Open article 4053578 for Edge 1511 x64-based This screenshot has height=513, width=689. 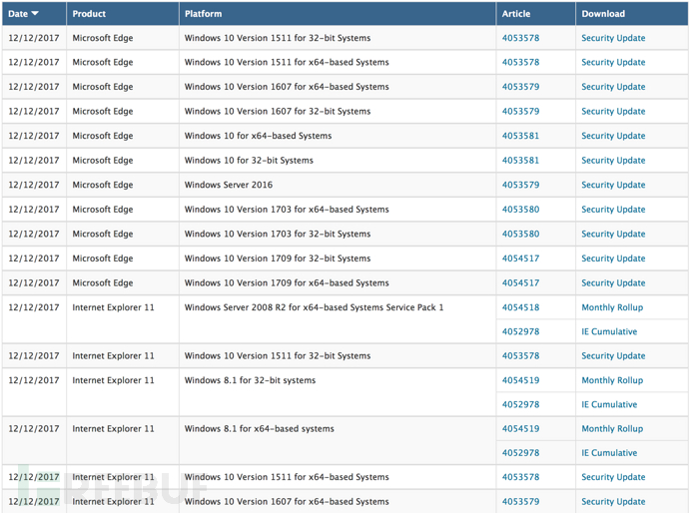tap(520, 62)
